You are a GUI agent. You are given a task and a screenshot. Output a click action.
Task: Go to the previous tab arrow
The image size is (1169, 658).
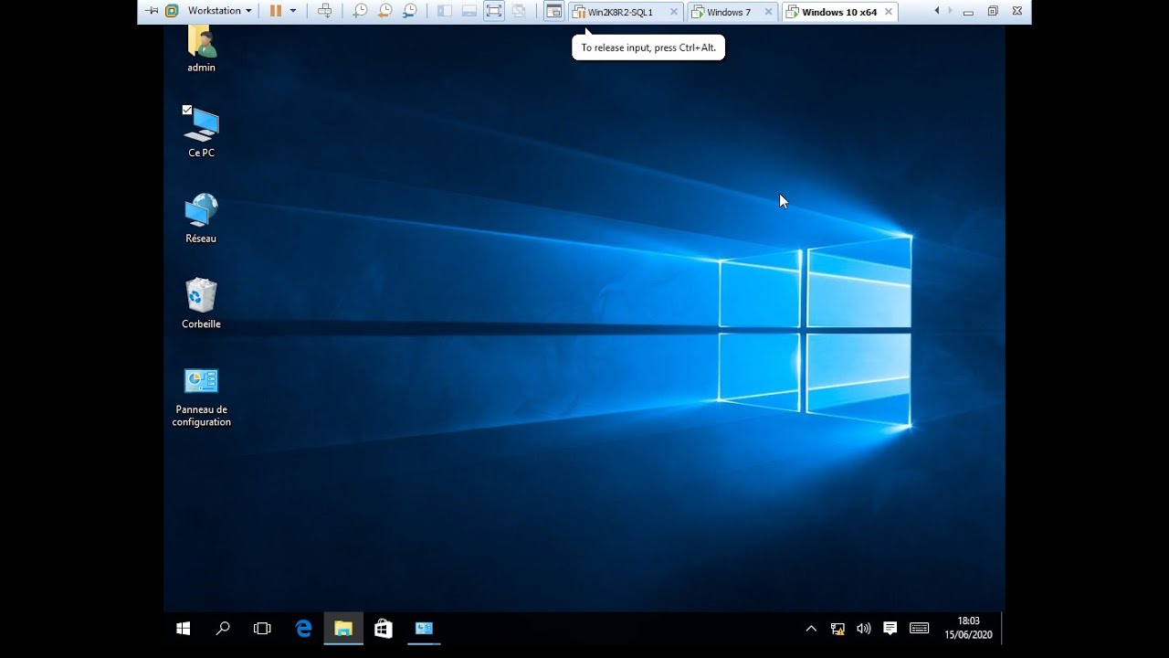pyautogui.click(x=936, y=11)
